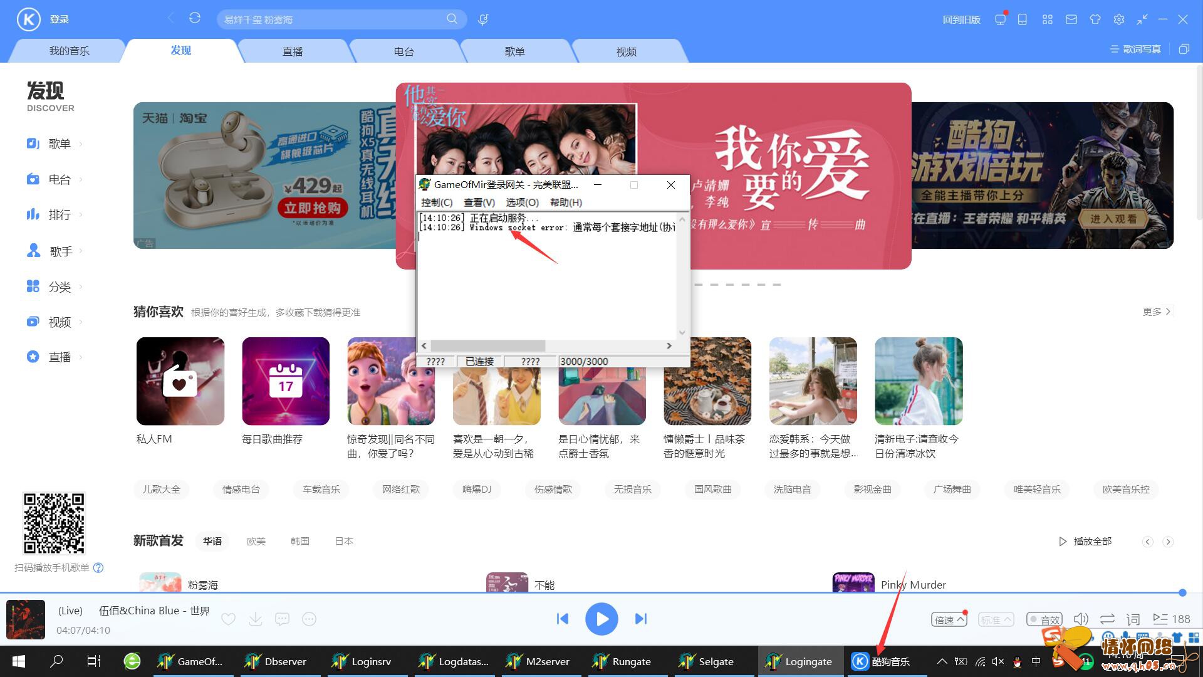Open the 选项(O) menu in GameOfMir window
The width and height of the screenshot is (1203, 677).
523,202
